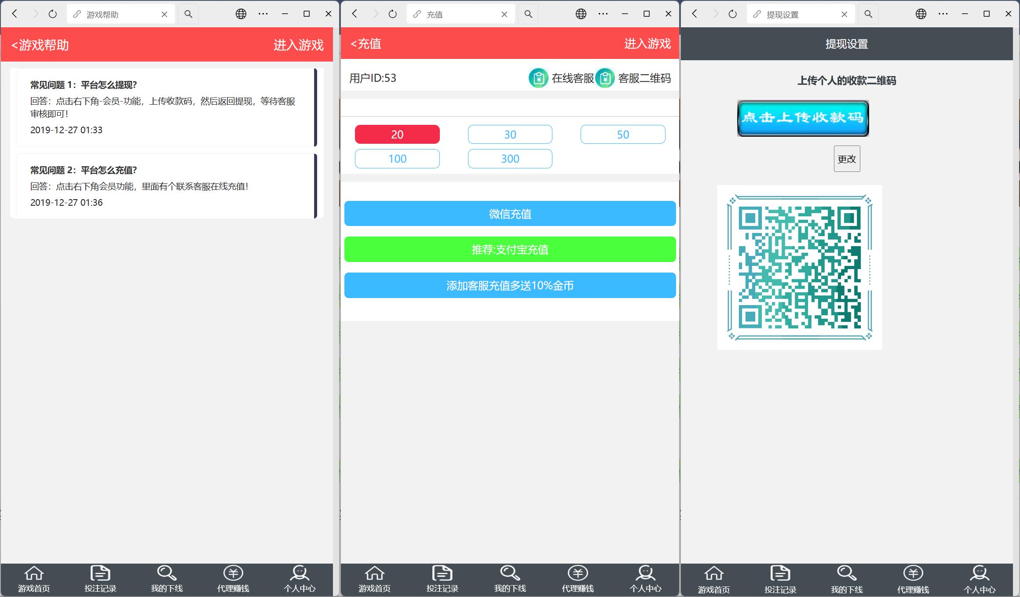Reload the 游戏帮助 window page
This screenshot has height=597, width=1020.
52,14
